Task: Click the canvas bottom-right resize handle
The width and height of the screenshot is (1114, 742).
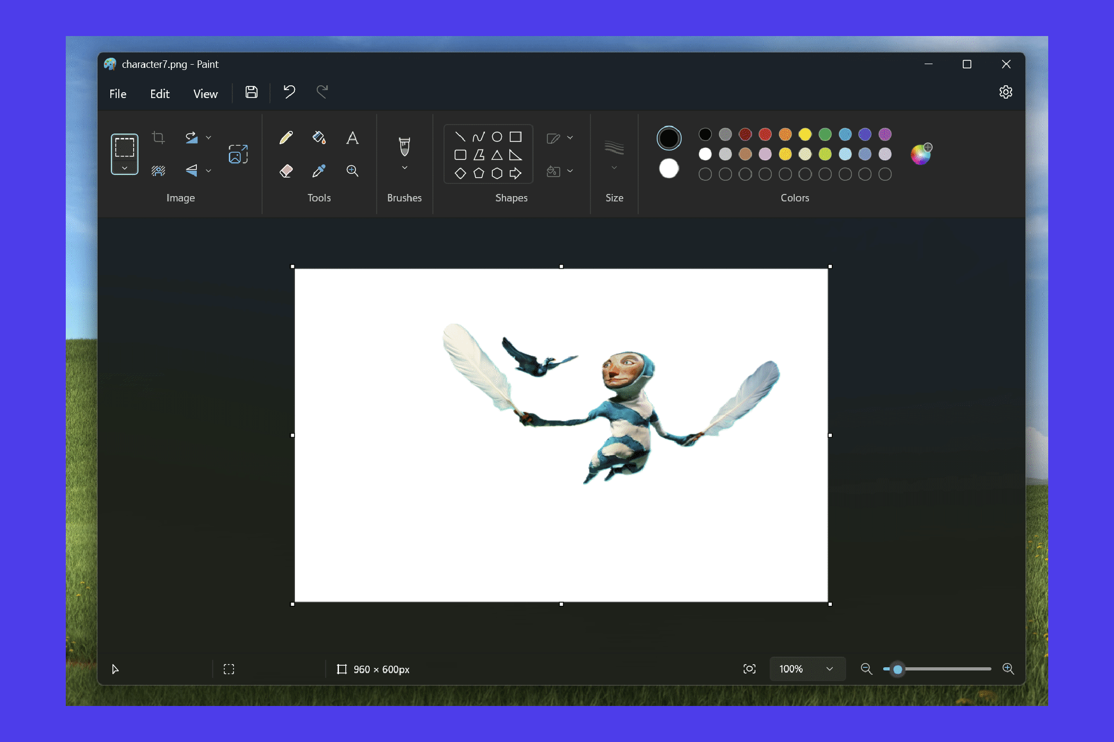Action: [830, 604]
